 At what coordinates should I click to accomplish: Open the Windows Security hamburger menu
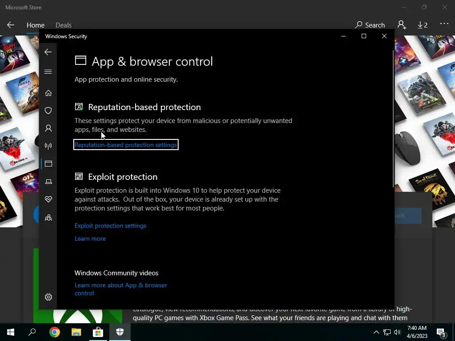tap(48, 71)
